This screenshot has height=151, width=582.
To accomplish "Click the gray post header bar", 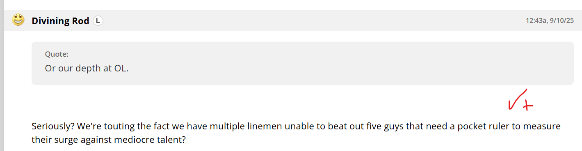I will (293, 20).
